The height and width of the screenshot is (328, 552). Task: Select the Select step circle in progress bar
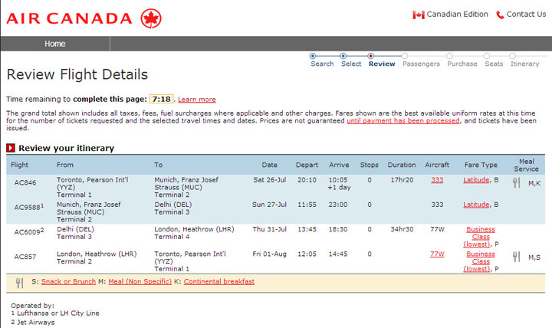point(343,56)
